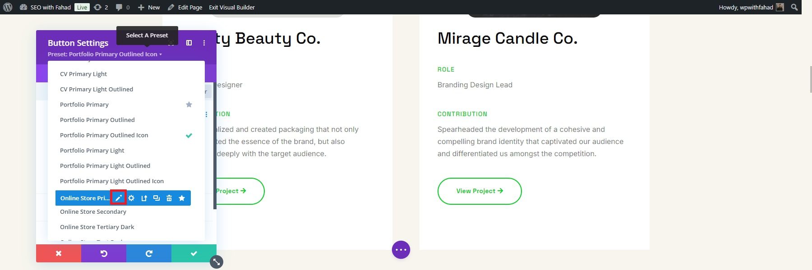Click Exit Visual Builder in admin bar
Viewport: 812px width, 270px height.
[232, 7]
